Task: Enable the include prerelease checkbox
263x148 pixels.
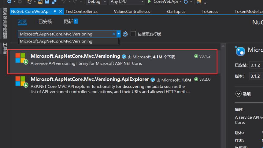Action: point(133,34)
